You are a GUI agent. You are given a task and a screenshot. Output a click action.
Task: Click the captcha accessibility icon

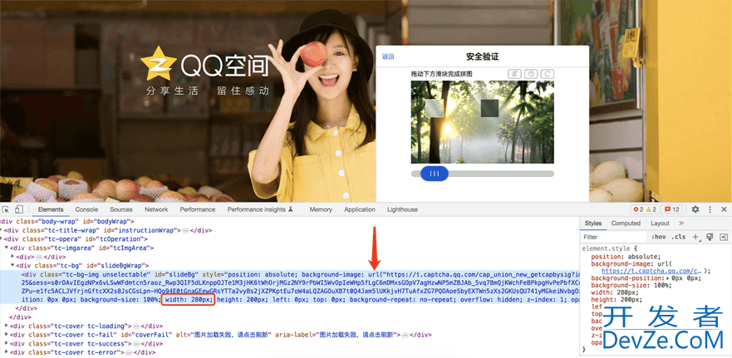[x=514, y=74]
